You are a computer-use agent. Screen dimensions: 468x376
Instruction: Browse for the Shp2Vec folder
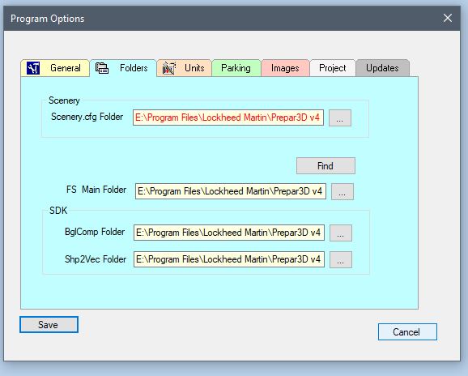(x=341, y=260)
